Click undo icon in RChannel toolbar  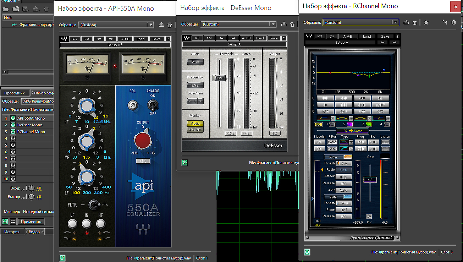pyautogui.click(x=320, y=37)
